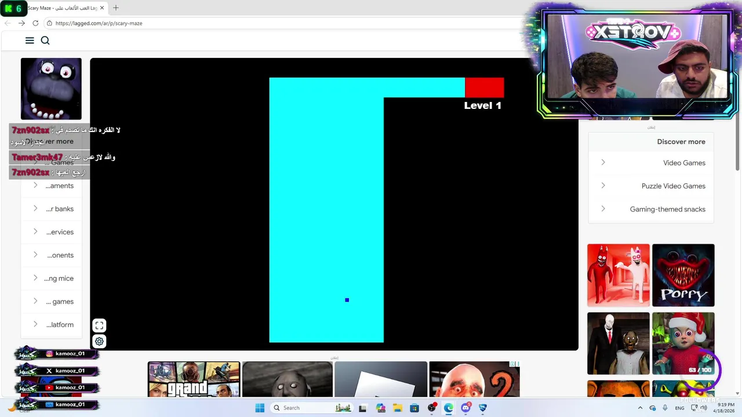The image size is (742, 417).
Task: Expand the Gaming-themed snacks chevron
Action: click(x=603, y=209)
